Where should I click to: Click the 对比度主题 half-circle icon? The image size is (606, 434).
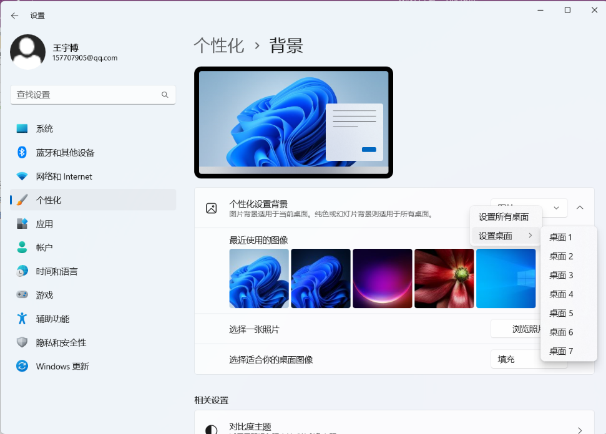tap(212, 430)
